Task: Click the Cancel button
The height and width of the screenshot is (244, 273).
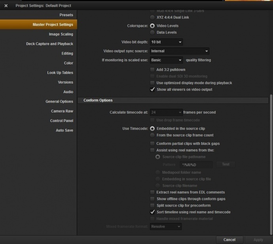Action: [x=229, y=240]
